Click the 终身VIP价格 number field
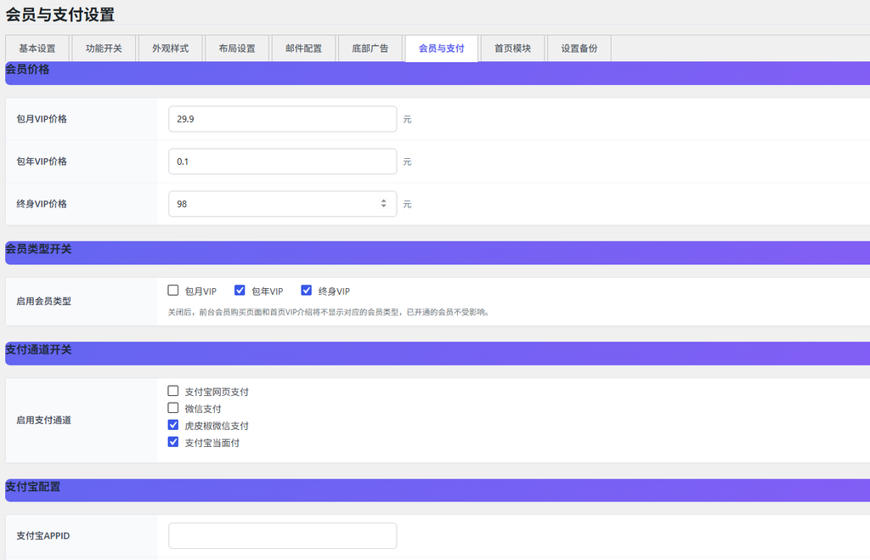 [282, 204]
